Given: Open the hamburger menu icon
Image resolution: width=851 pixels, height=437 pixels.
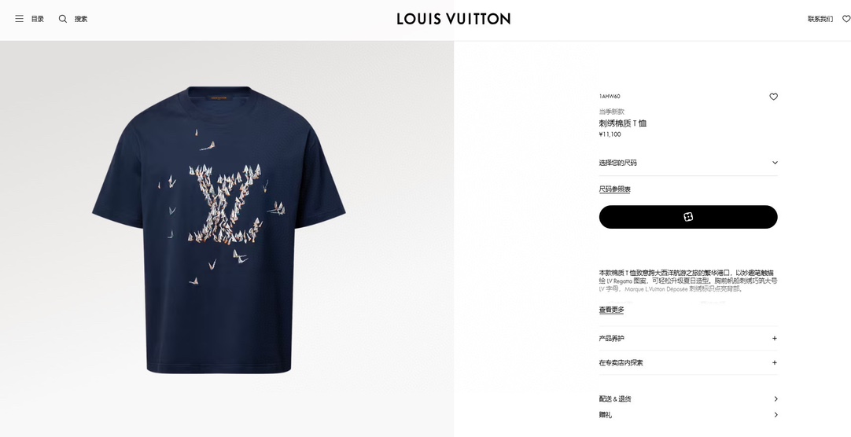Looking at the screenshot, I should (x=19, y=19).
